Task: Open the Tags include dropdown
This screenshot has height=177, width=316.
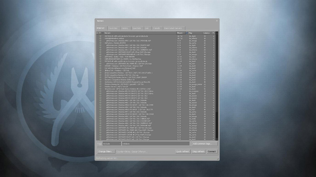Action: pos(112,144)
